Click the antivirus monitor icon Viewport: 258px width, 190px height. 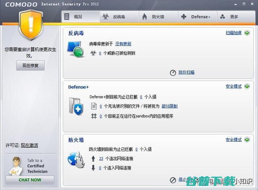tap(76, 49)
